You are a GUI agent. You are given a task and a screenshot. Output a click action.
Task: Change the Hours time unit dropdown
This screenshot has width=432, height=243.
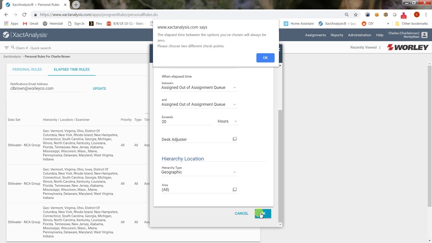pos(228,121)
